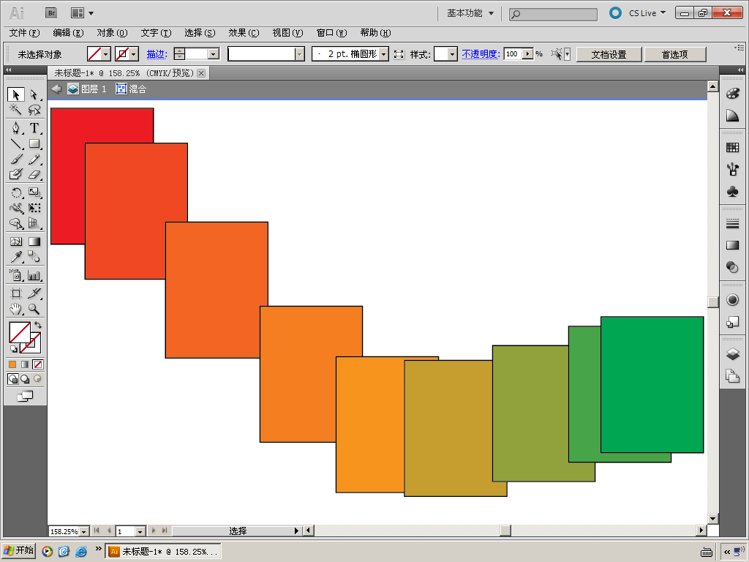
Task: Open the zoom level 158.25% dropdown
Action: pyautogui.click(x=84, y=531)
